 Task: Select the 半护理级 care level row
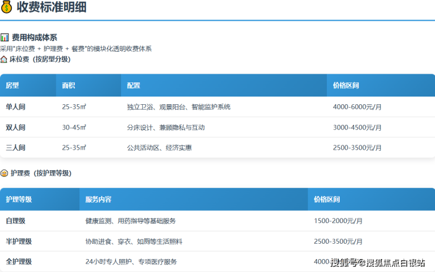19,241
